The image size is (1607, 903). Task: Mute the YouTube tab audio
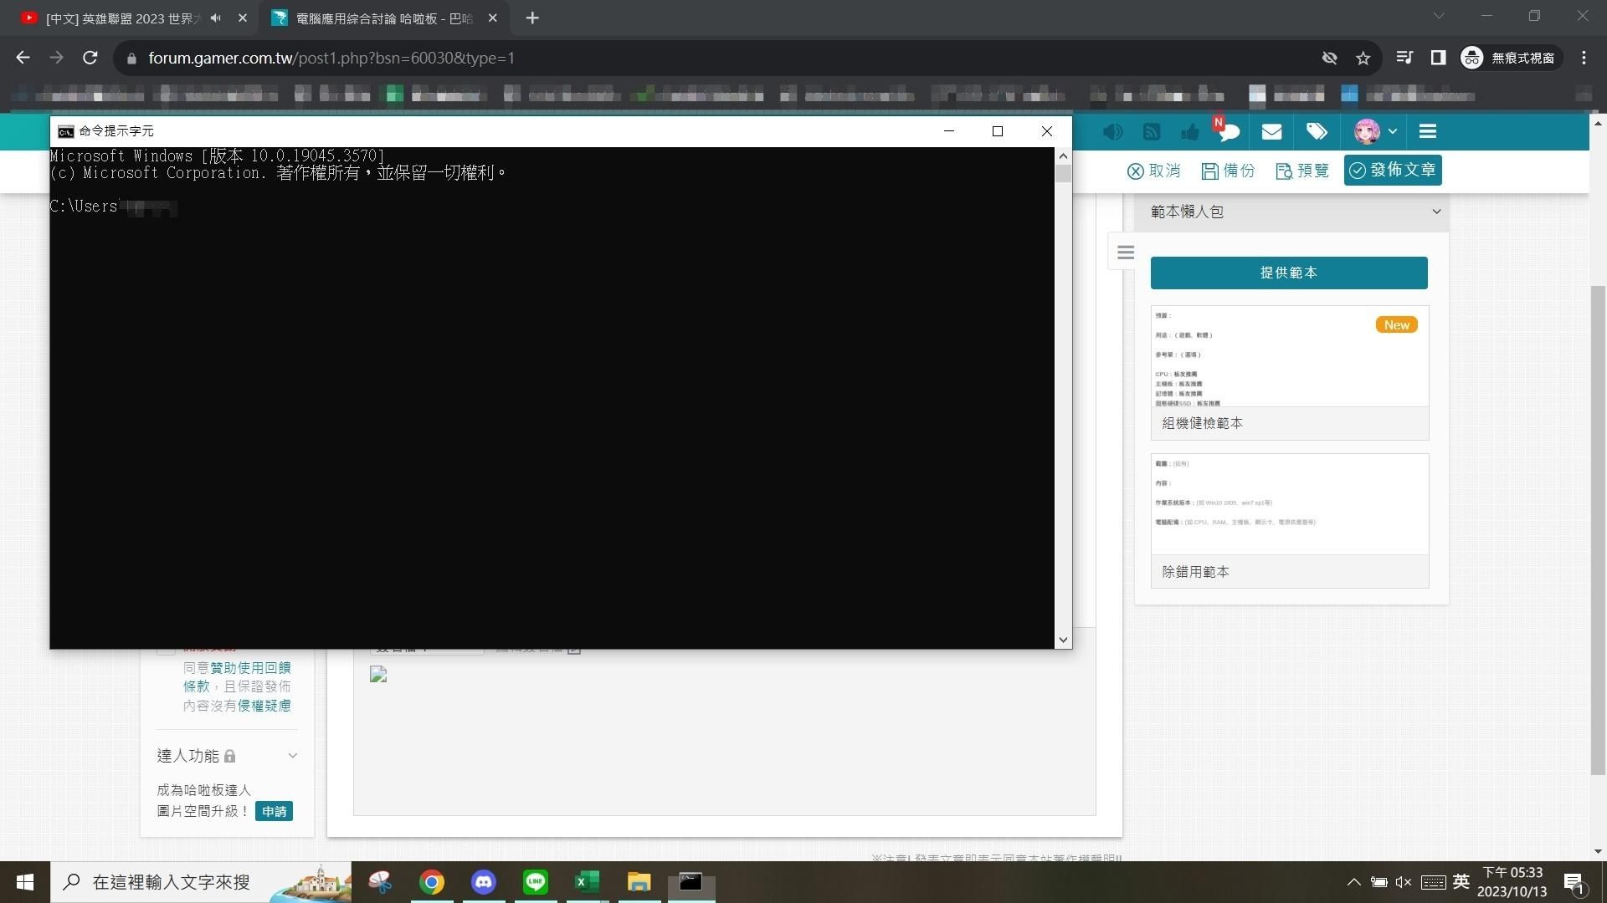[x=216, y=18]
